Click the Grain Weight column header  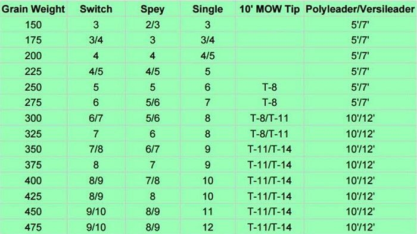(x=33, y=10)
